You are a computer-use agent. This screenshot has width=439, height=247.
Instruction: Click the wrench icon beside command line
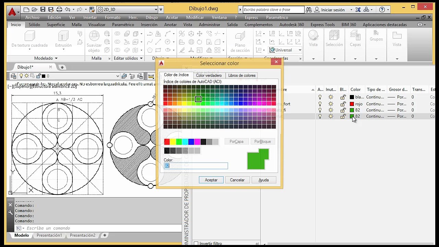coord(10,212)
